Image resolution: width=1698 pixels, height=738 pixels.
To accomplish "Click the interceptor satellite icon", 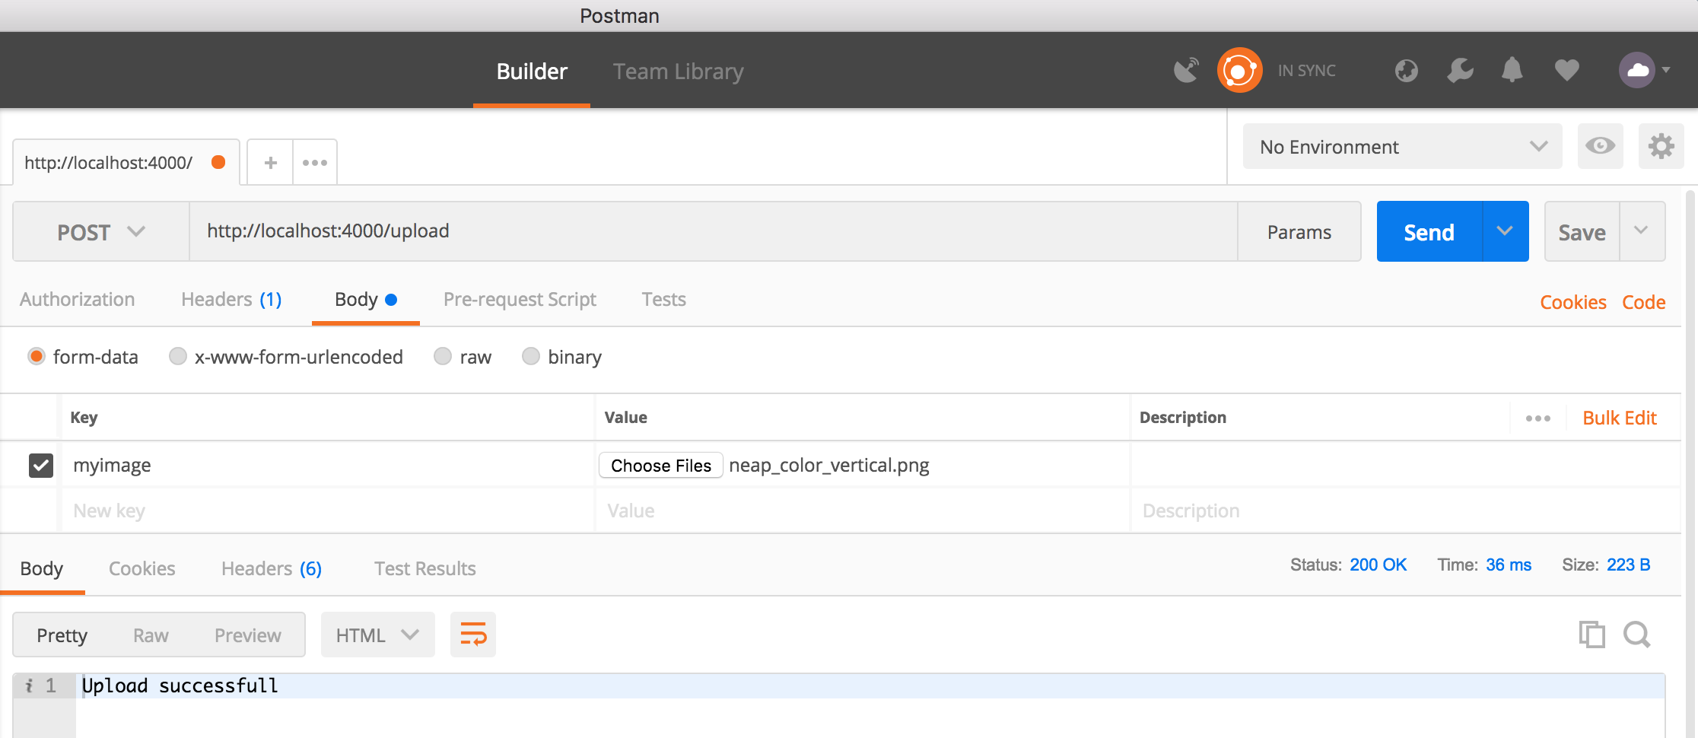I will [1187, 71].
